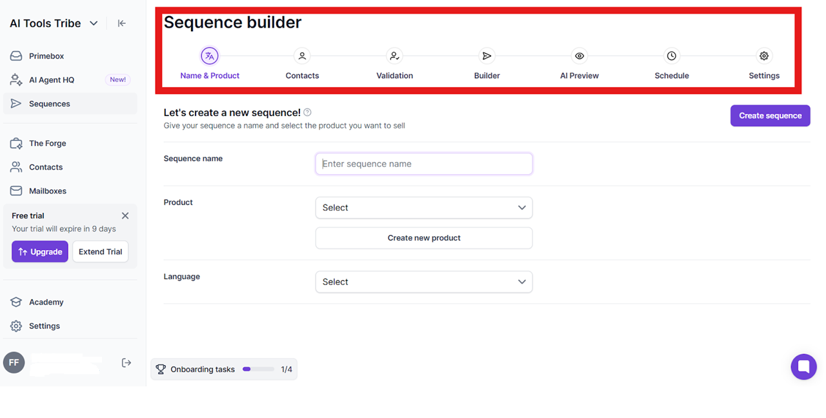The height and width of the screenshot is (418, 826).
Task: Click the Contacts step person icon
Action: click(x=302, y=56)
